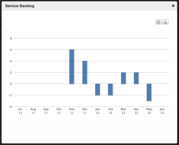This screenshot has height=145, width=179.
Task: Click the y-axis value 0 label
Action: (x=11, y=84)
